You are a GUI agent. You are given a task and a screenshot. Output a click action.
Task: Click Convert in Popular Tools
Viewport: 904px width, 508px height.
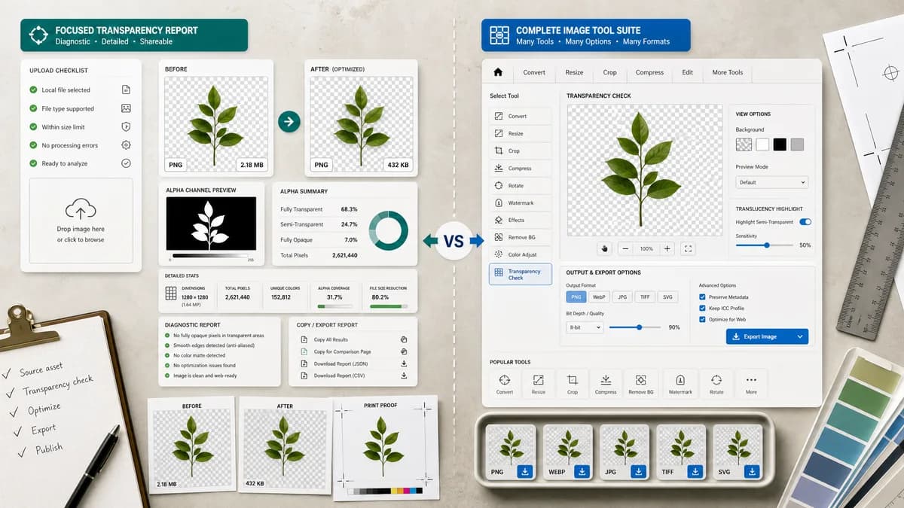505,383
